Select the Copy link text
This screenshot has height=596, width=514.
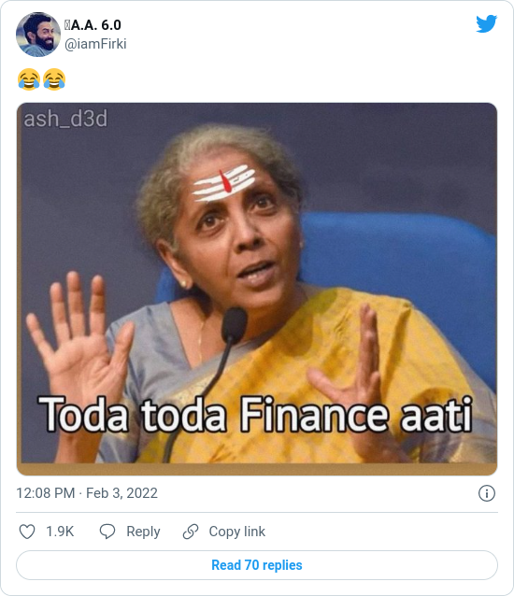[236, 532]
